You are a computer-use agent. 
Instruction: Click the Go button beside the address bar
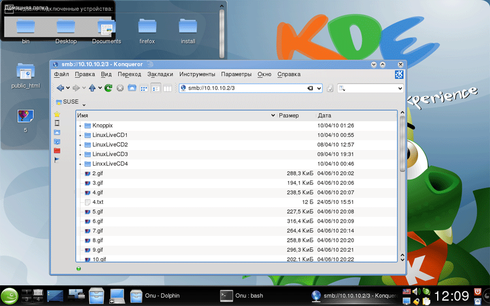tap(330, 89)
